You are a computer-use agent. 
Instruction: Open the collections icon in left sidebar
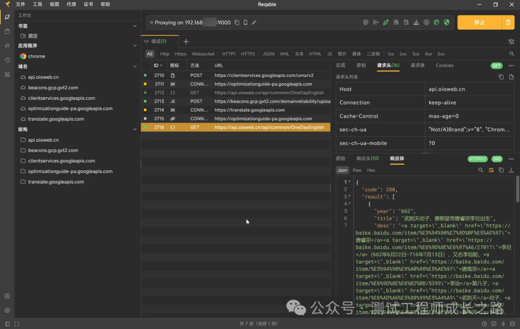coord(7,31)
